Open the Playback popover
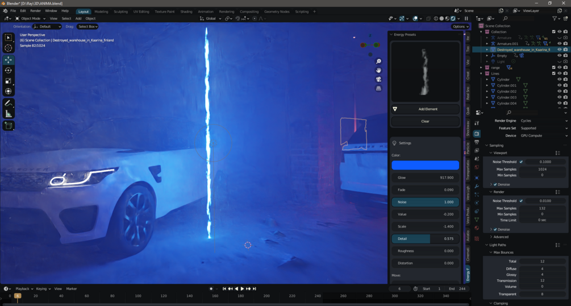Image resolution: width=571 pixels, height=306 pixels. click(24, 288)
